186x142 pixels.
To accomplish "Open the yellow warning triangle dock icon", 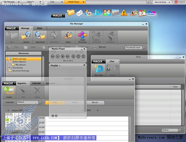I will [x=124, y=13].
